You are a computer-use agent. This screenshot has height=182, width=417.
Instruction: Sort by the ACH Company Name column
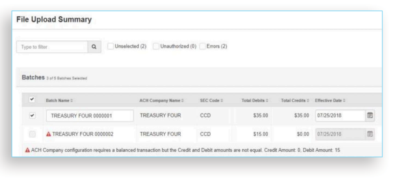point(161,101)
